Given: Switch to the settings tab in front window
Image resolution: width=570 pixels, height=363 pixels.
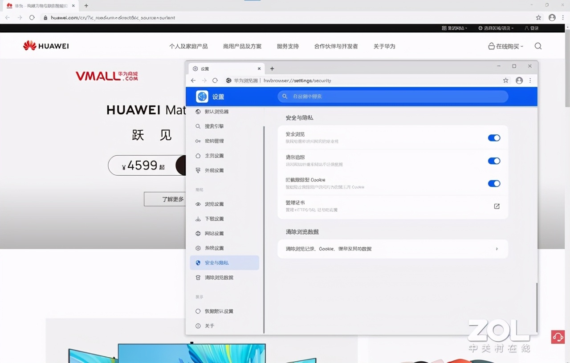Looking at the screenshot, I should click(x=226, y=69).
